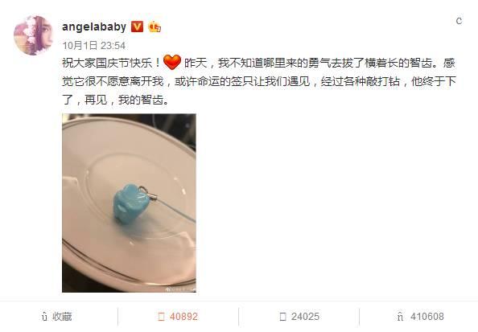Click the comment icon before 24025
The height and width of the screenshot is (332, 478).
point(282,317)
